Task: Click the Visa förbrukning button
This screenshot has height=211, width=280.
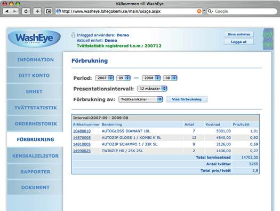Action: tap(187, 99)
